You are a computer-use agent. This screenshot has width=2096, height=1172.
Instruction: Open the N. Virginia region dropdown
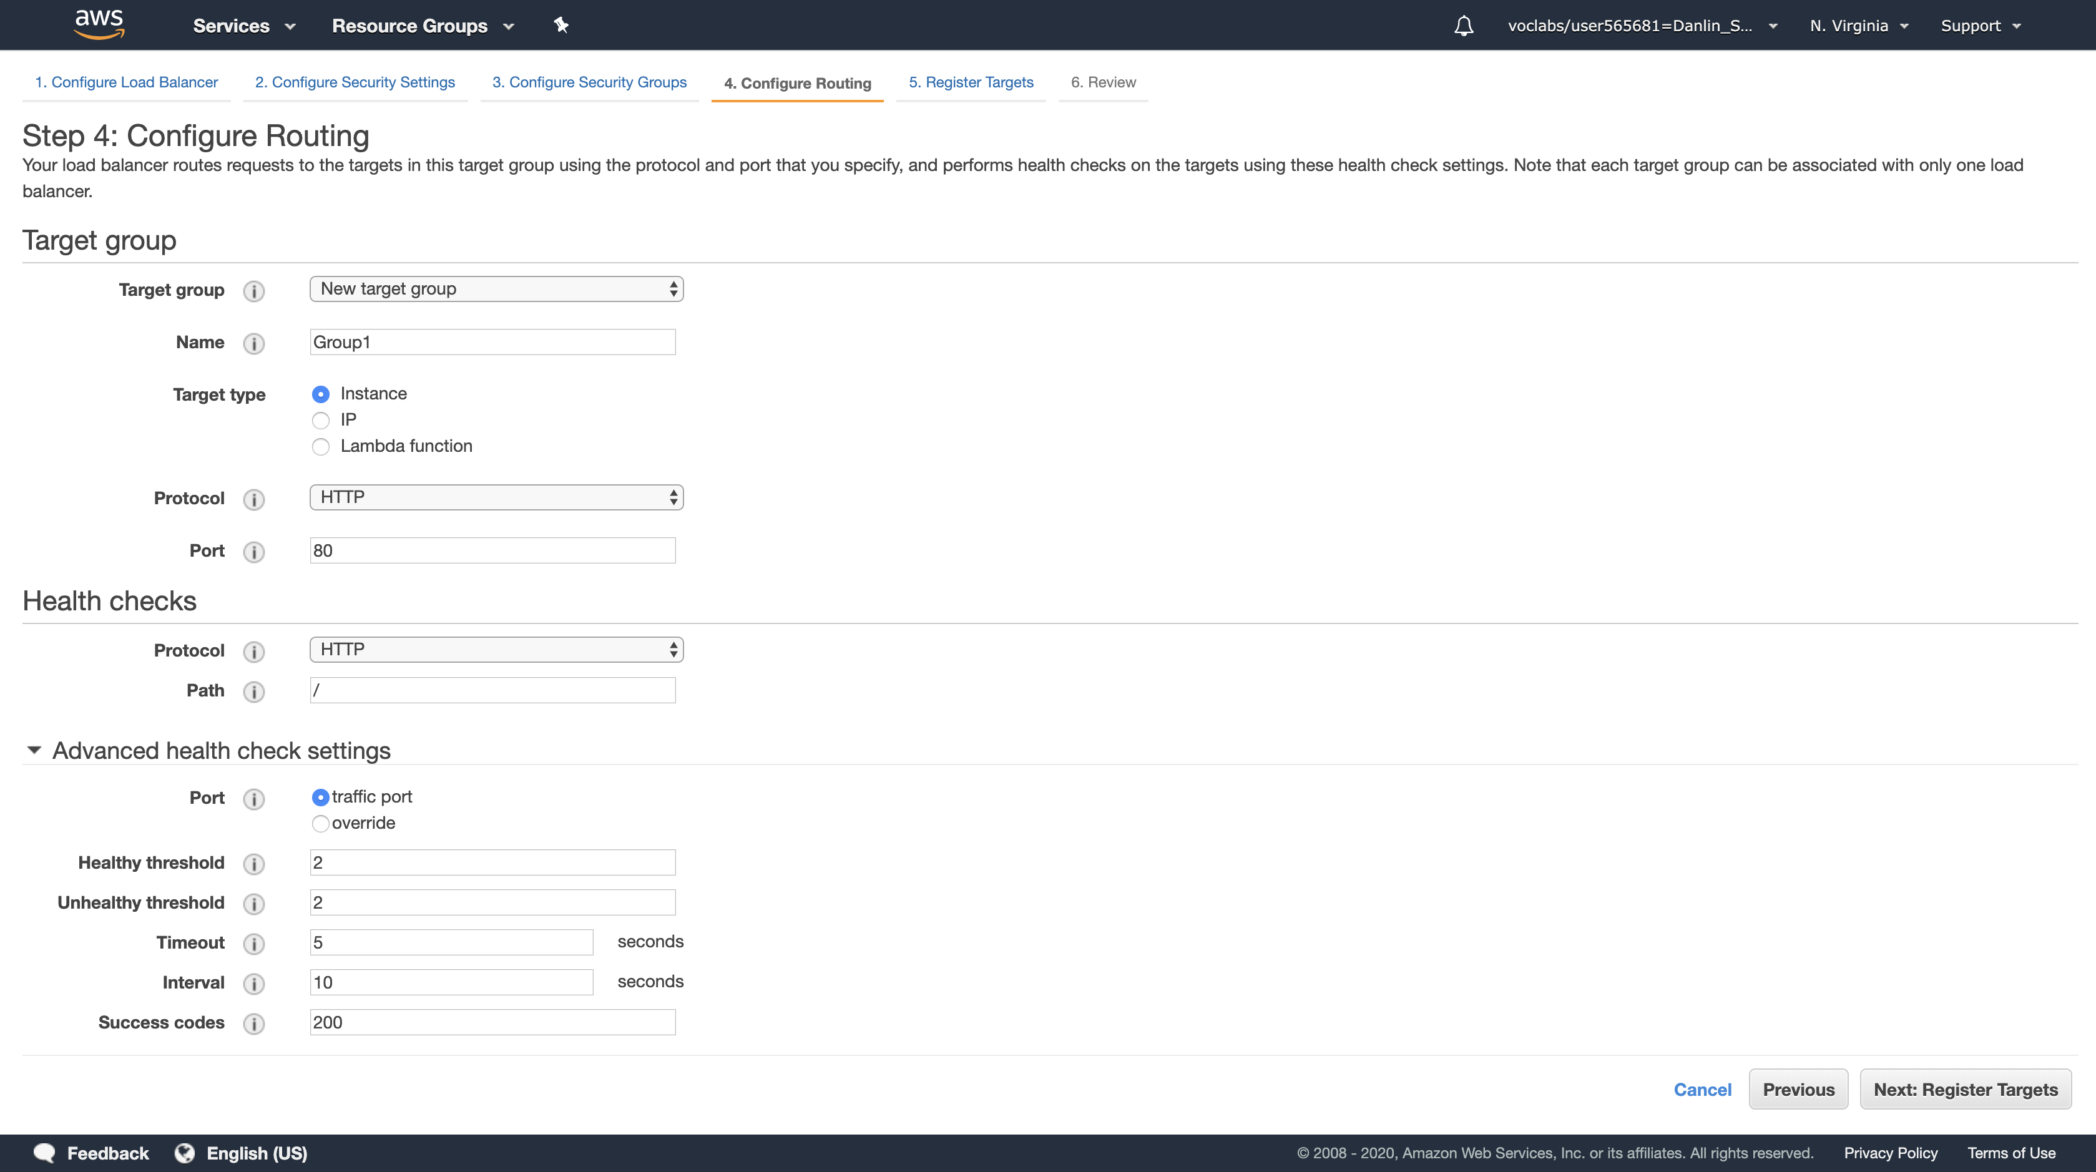(1858, 26)
